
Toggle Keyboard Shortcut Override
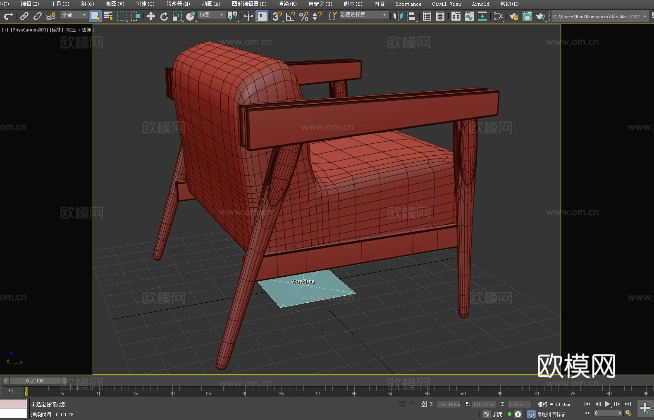tap(262, 16)
